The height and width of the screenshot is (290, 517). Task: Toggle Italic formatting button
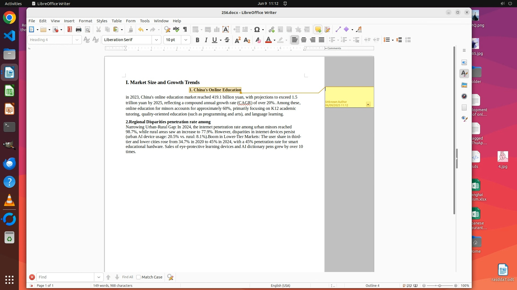tap(206, 40)
